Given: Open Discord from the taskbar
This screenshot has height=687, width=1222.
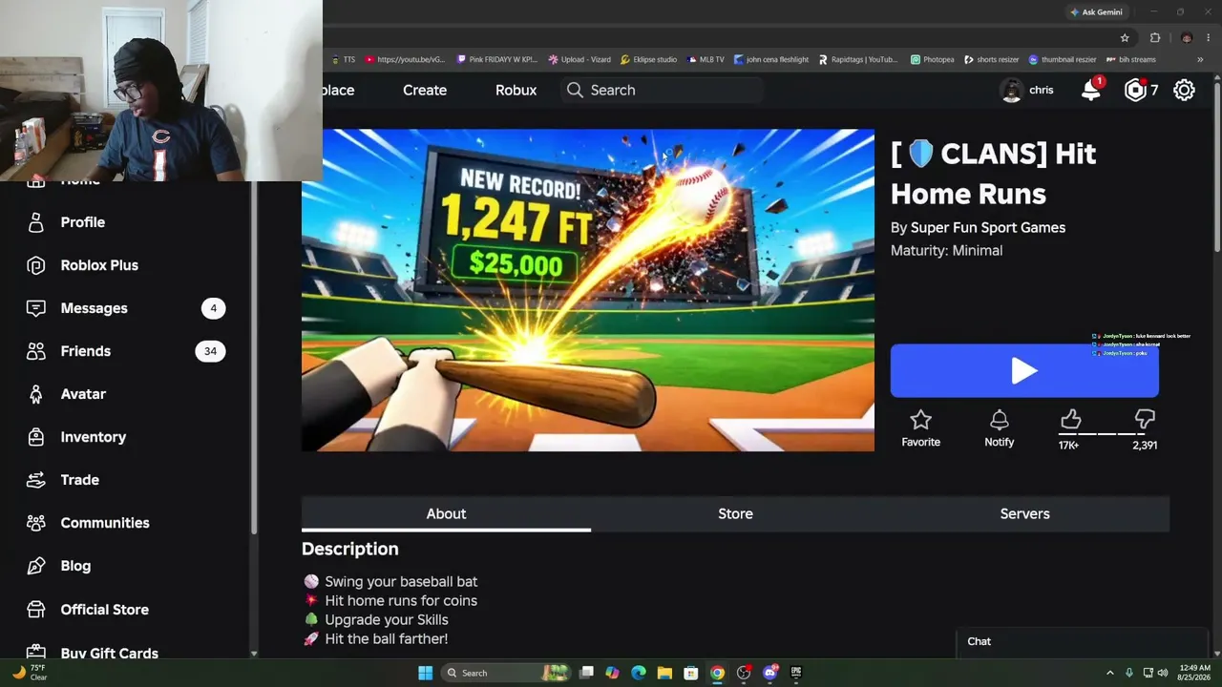Looking at the screenshot, I should (770, 673).
